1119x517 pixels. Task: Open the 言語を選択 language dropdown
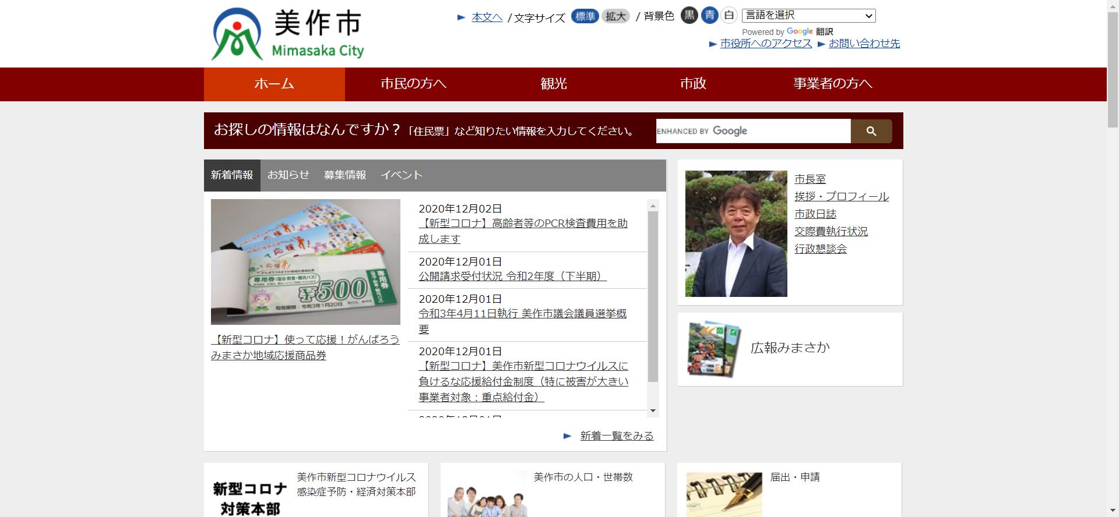tap(808, 16)
